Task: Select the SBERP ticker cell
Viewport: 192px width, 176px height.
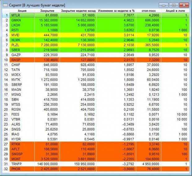Action: click(22, 85)
